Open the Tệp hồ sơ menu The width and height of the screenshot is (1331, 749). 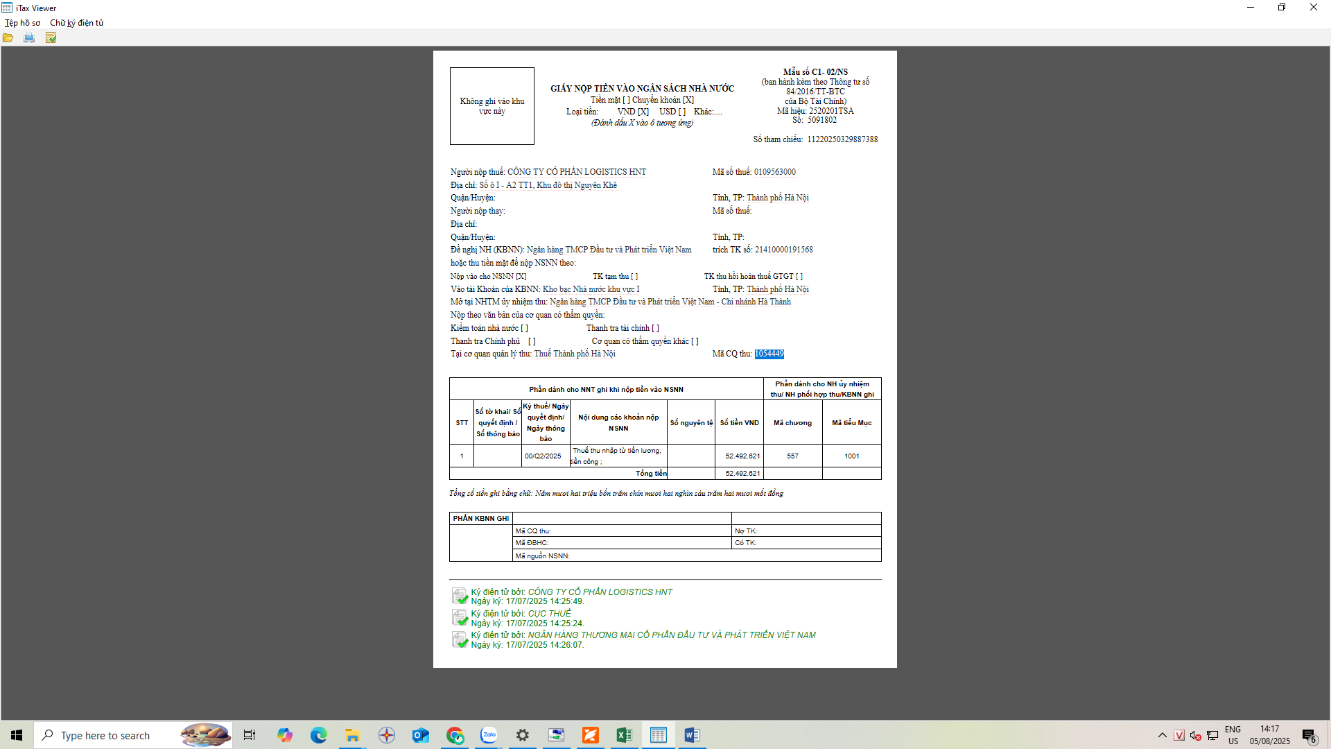point(22,23)
